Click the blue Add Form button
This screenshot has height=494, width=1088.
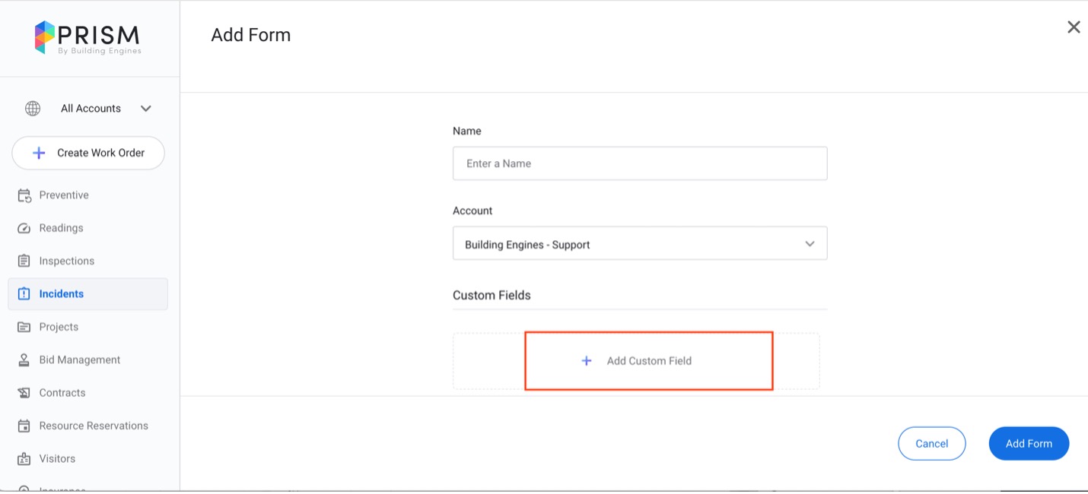pyautogui.click(x=1029, y=444)
